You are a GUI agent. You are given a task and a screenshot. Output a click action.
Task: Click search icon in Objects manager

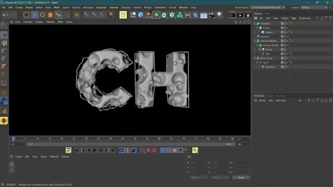tap(317, 18)
